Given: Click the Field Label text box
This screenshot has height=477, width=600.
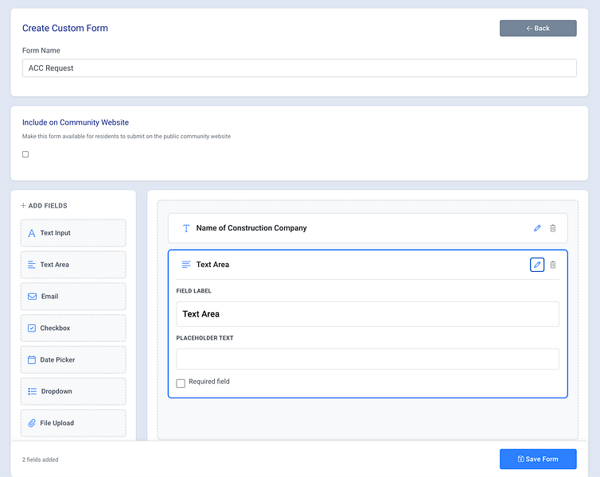Looking at the screenshot, I should coord(368,314).
